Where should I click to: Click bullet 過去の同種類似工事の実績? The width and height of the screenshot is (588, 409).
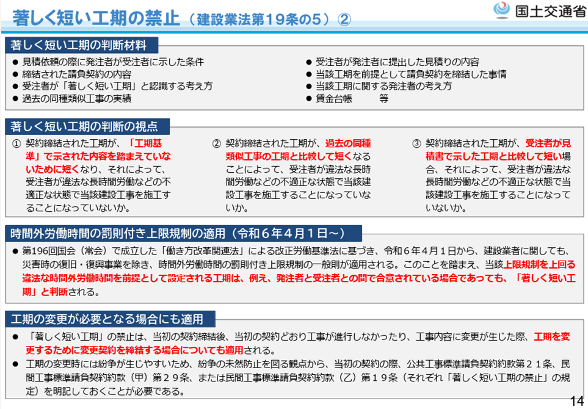pos(76,99)
